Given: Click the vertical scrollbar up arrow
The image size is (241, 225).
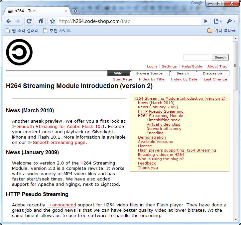Looking at the screenshot, I should pyautogui.click(x=235, y=39).
